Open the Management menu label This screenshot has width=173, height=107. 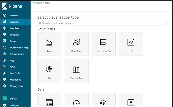pyautogui.click(x=16, y=86)
